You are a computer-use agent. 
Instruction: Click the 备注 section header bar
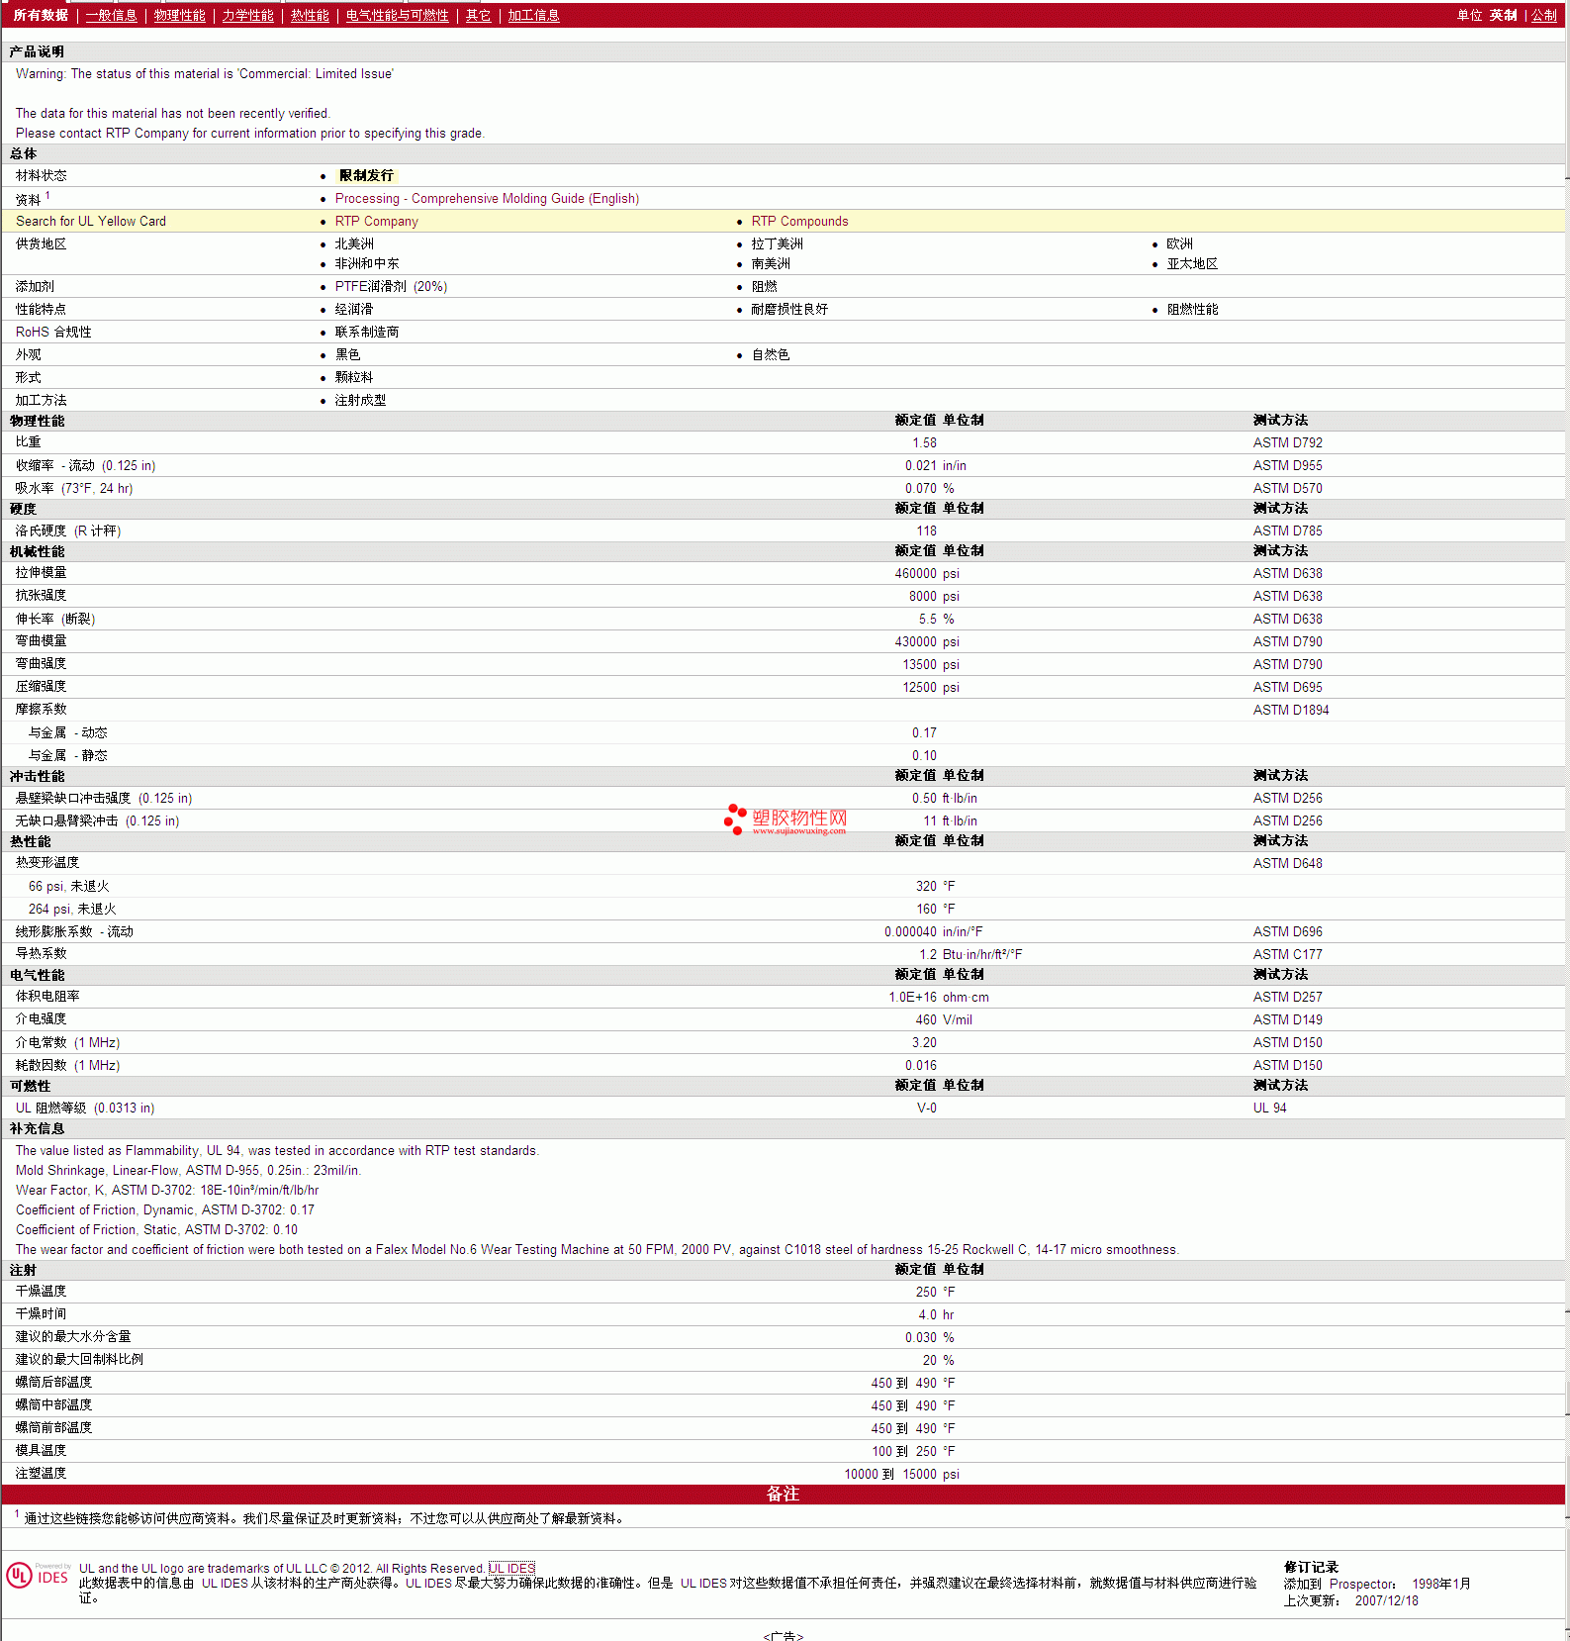[x=784, y=1494]
